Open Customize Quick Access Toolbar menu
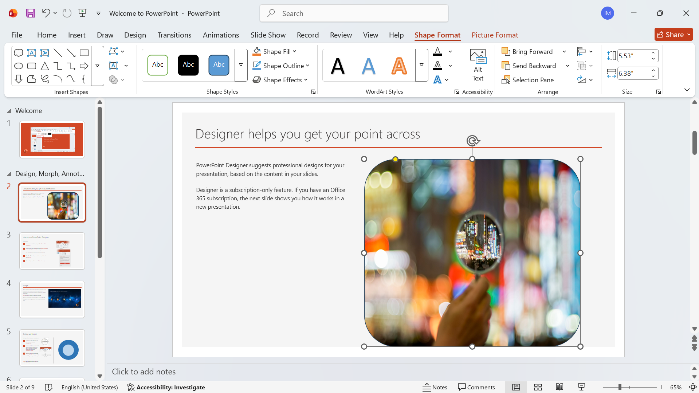The width and height of the screenshot is (699, 393). pos(98,13)
